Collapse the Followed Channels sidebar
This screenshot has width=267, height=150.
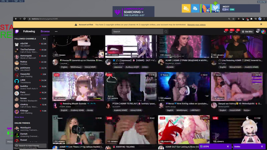coord(44,39)
